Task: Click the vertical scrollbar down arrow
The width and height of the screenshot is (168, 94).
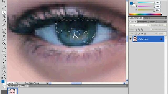Action: pos(127,81)
